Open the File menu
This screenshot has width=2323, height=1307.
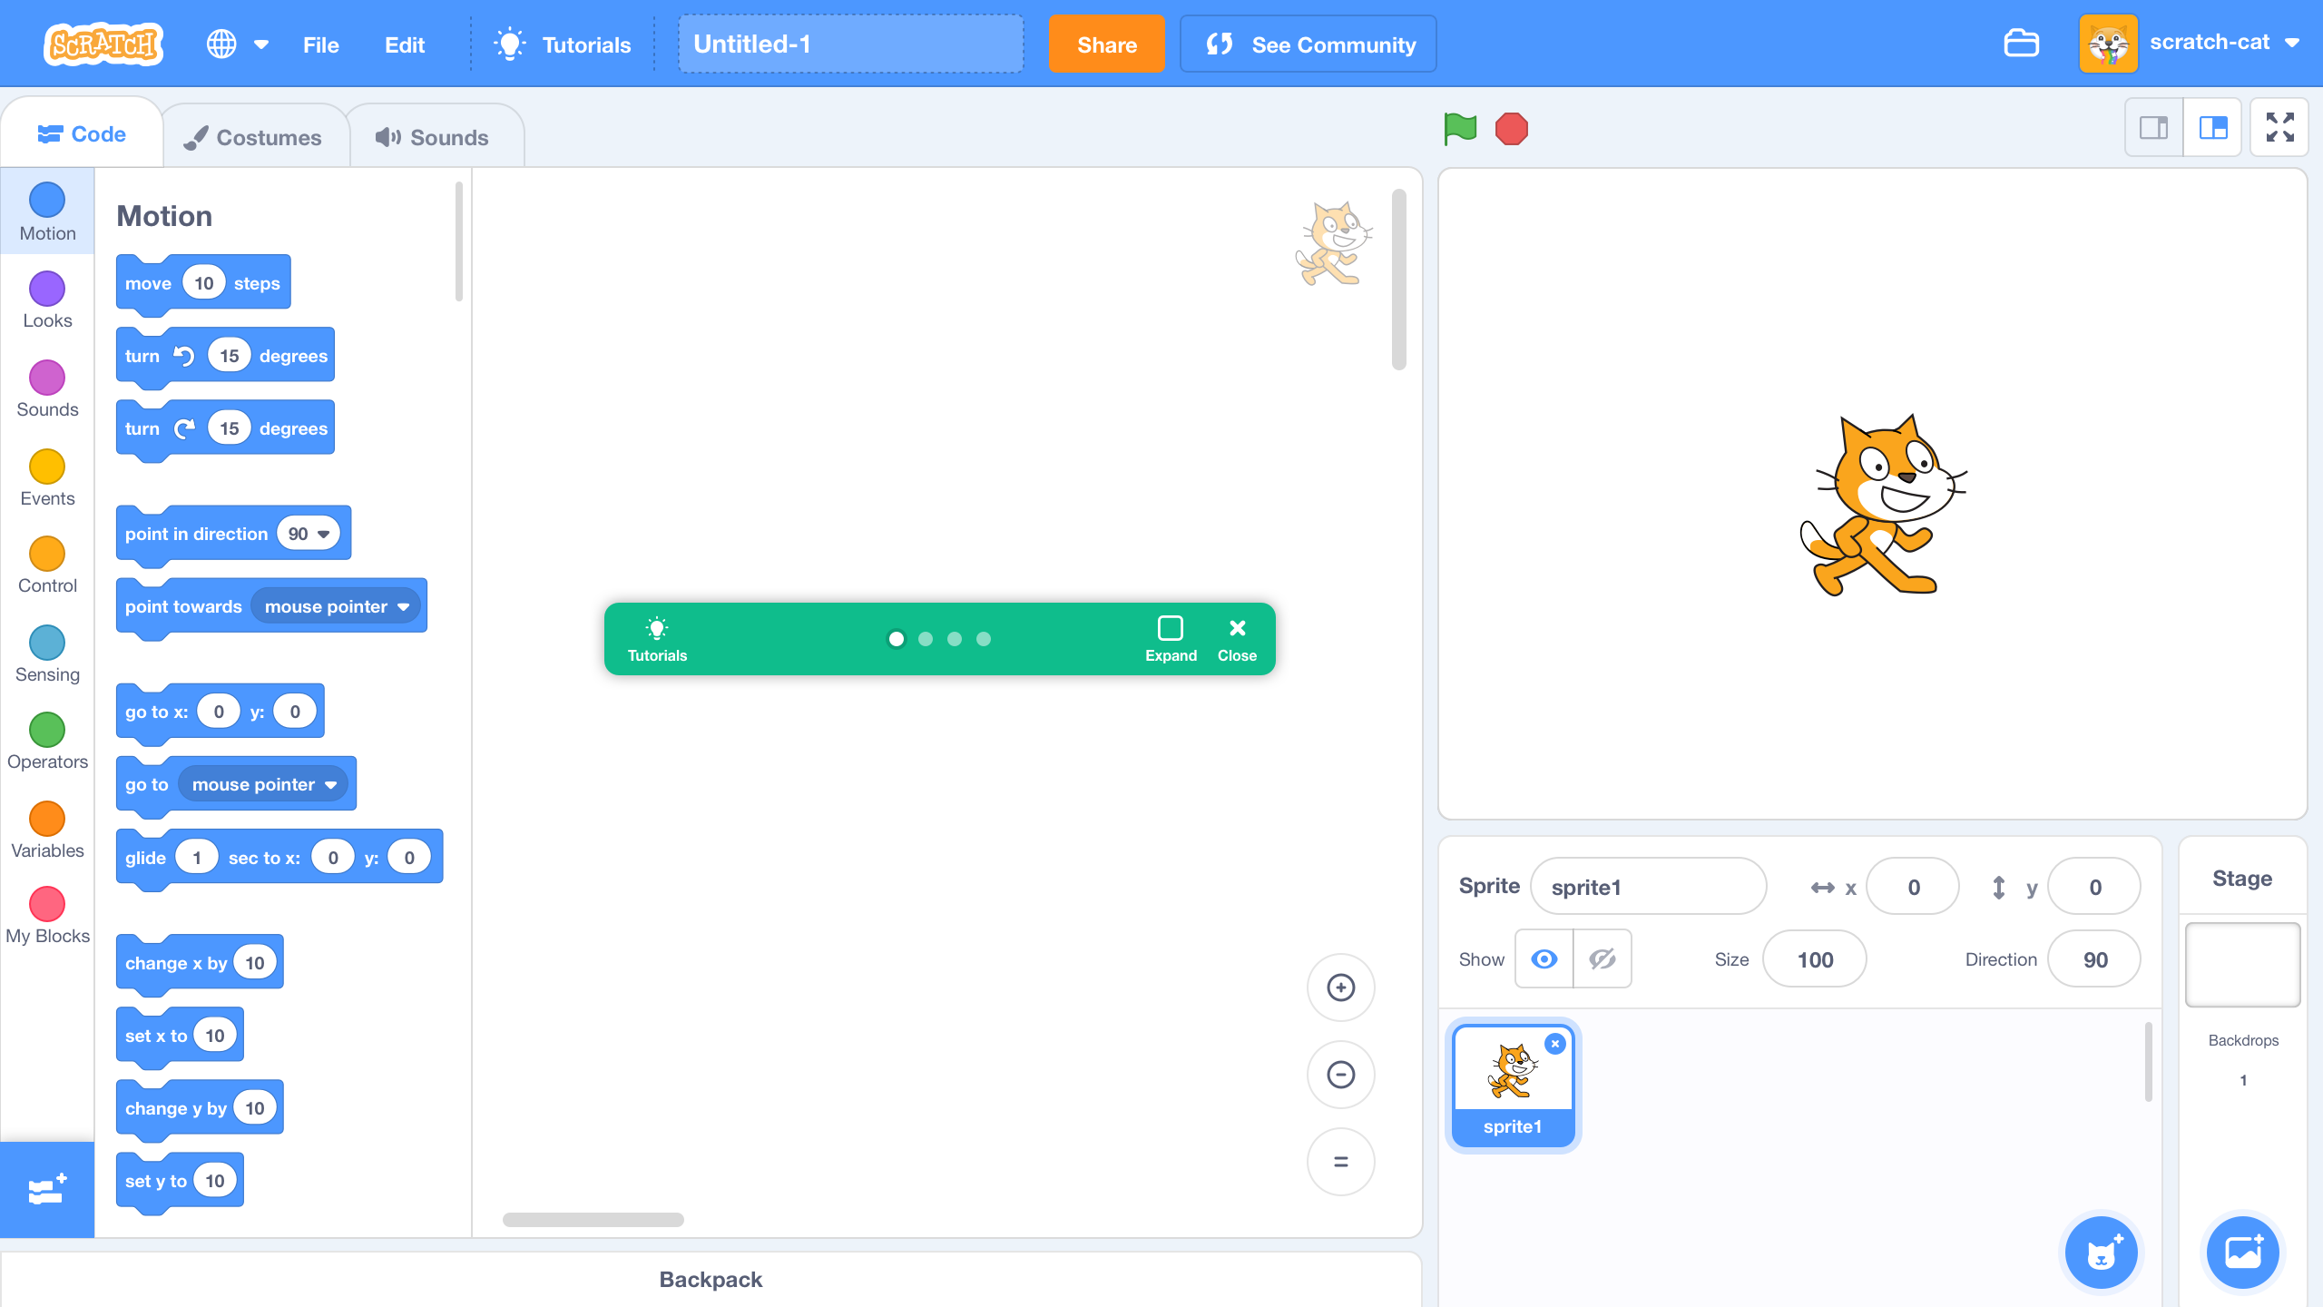319,44
